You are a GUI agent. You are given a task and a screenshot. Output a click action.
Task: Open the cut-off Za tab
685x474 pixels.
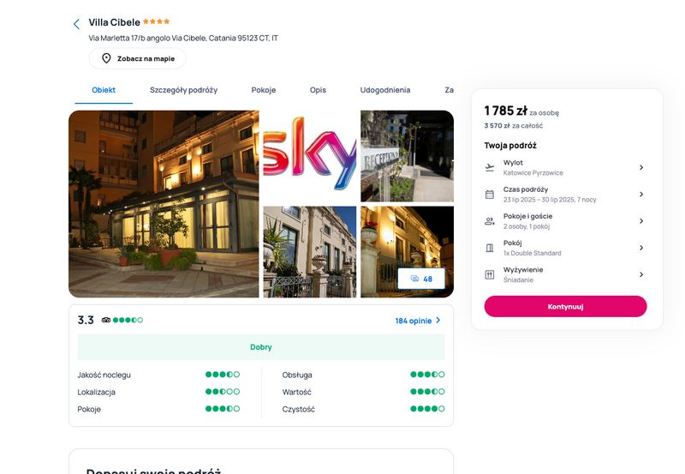point(449,90)
